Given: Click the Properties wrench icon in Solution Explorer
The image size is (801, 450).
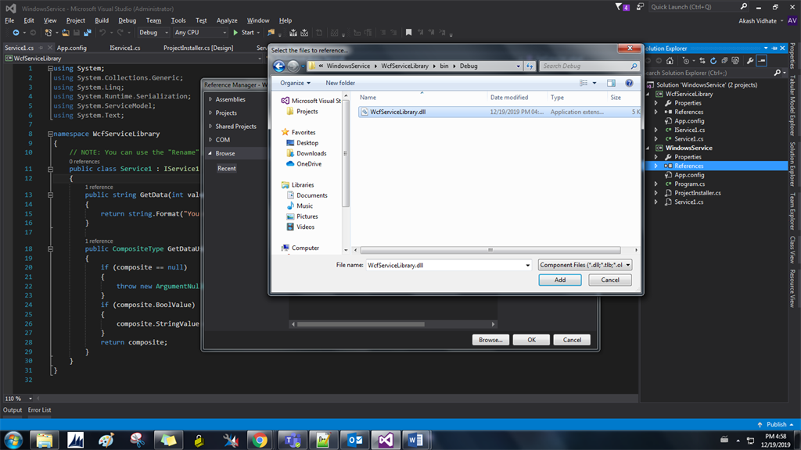Looking at the screenshot, I should pyautogui.click(x=751, y=61).
